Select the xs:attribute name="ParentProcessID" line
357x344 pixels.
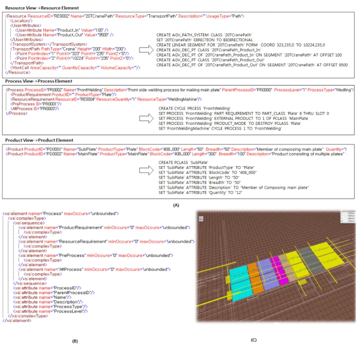point(54,293)
